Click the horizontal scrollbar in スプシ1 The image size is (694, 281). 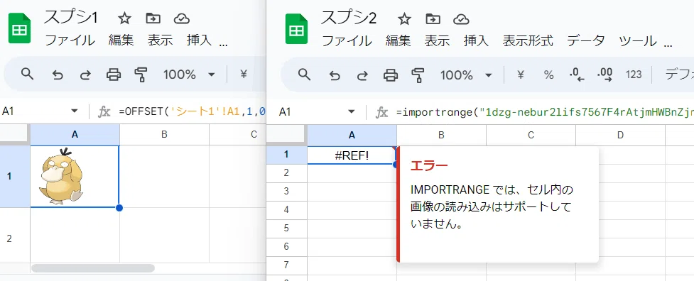93,268
